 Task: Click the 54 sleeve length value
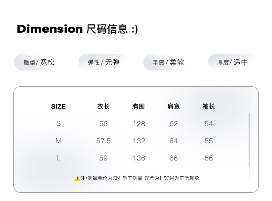click(x=209, y=124)
